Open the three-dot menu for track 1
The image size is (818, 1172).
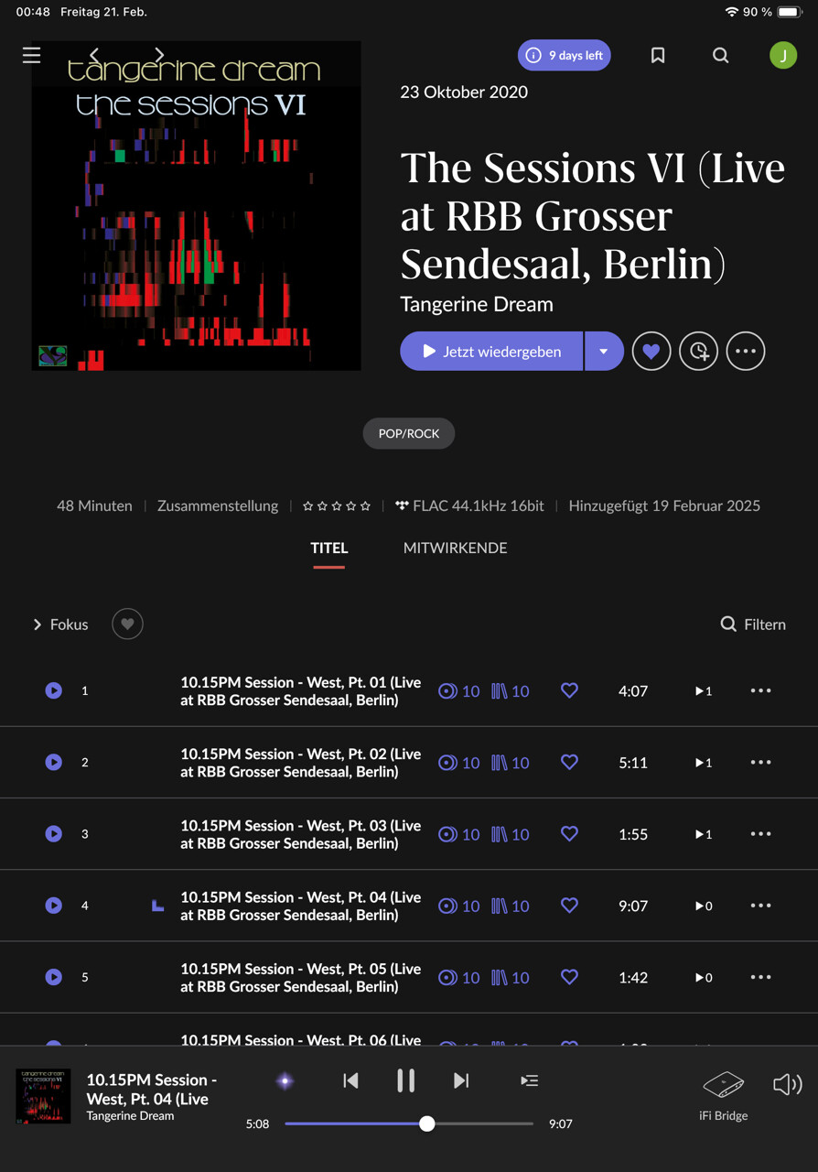[761, 691]
